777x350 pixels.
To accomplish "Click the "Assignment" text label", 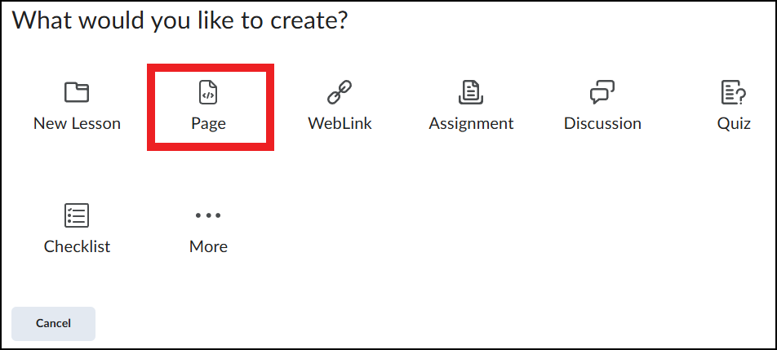I will [x=471, y=124].
